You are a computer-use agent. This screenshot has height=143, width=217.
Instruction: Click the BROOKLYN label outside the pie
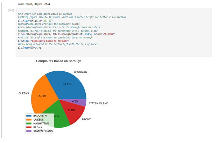(x=80, y=72)
